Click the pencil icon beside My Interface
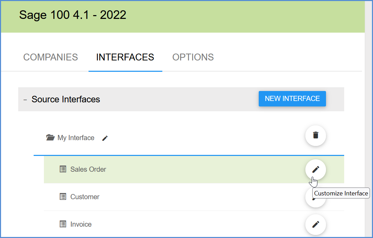 tap(105, 138)
